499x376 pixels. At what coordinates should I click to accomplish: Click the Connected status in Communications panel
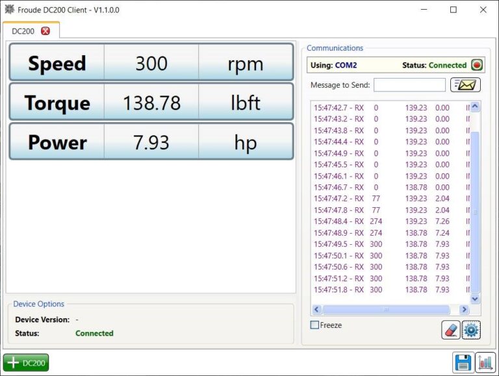(448, 65)
